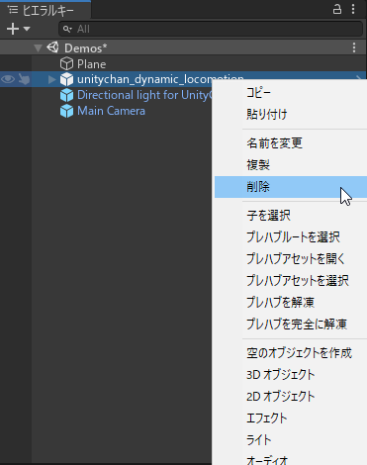
Task: Choose プレハブを完全に解凍 menu entry
Action: tap(291, 325)
